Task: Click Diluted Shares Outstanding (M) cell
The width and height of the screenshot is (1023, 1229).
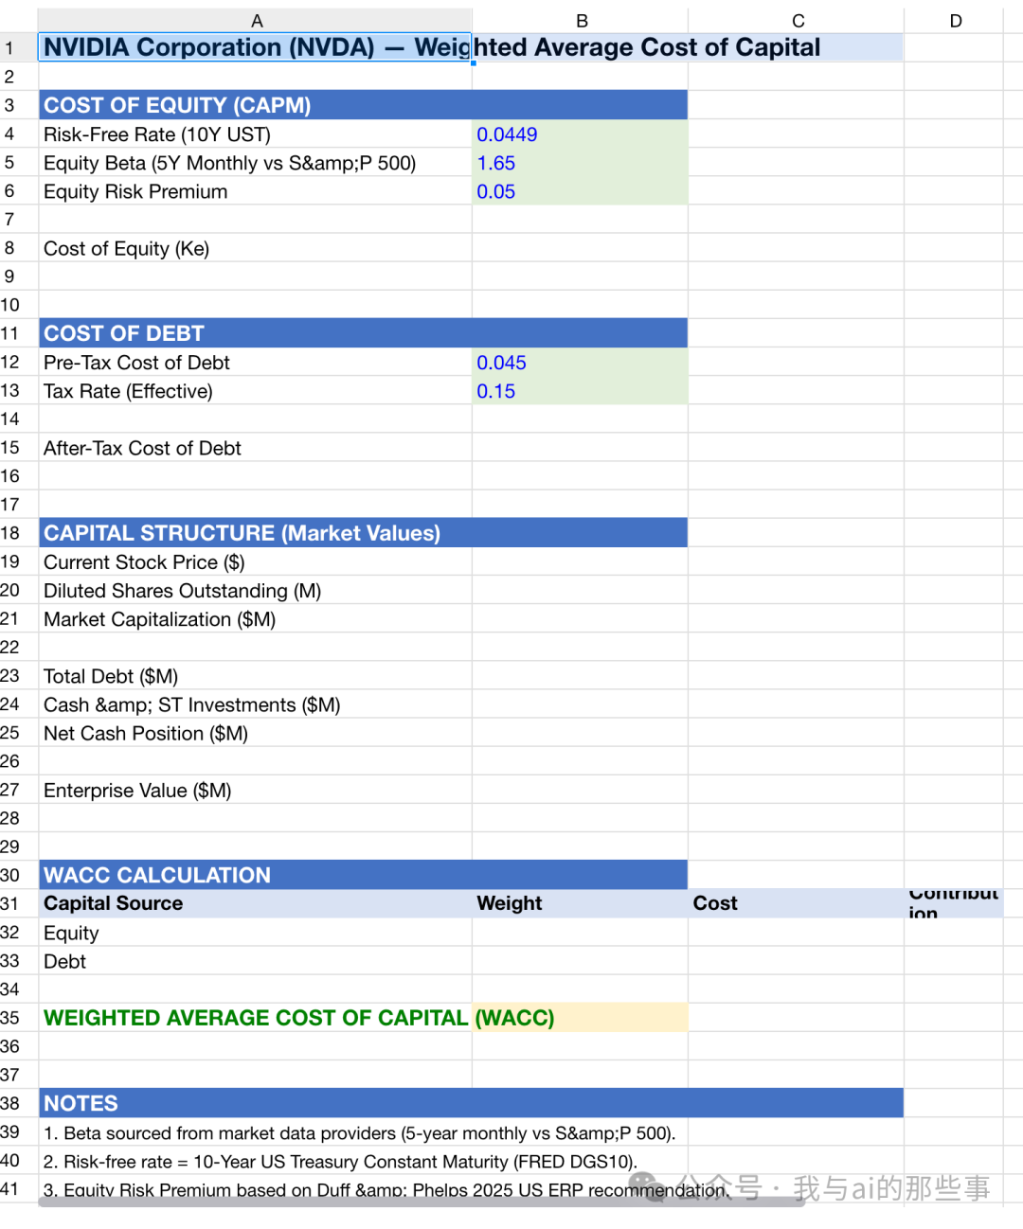Action: 255,591
